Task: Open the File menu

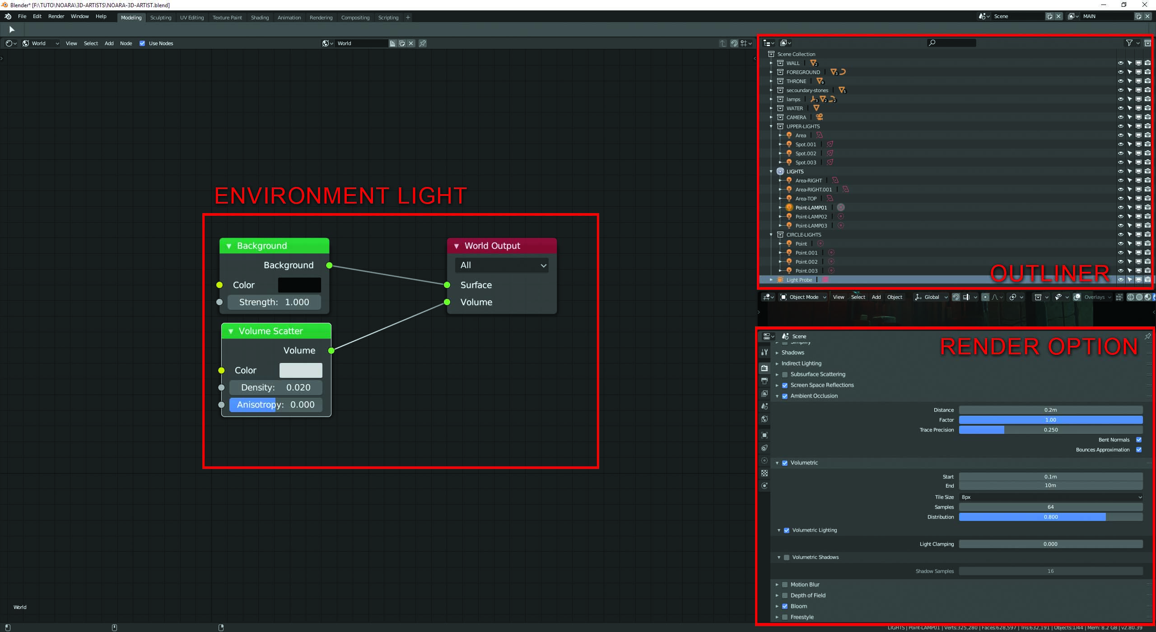Action: (x=22, y=16)
